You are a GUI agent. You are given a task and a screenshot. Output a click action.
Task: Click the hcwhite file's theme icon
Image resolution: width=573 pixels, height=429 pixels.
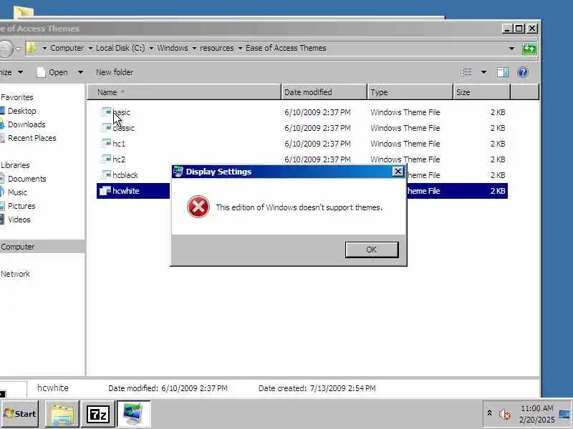[105, 190]
